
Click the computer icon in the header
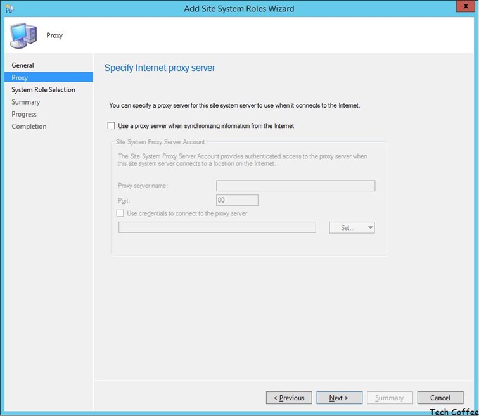coord(23,35)
